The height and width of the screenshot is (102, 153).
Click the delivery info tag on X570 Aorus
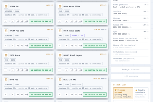pyautogui.click(x=26, y=64)
